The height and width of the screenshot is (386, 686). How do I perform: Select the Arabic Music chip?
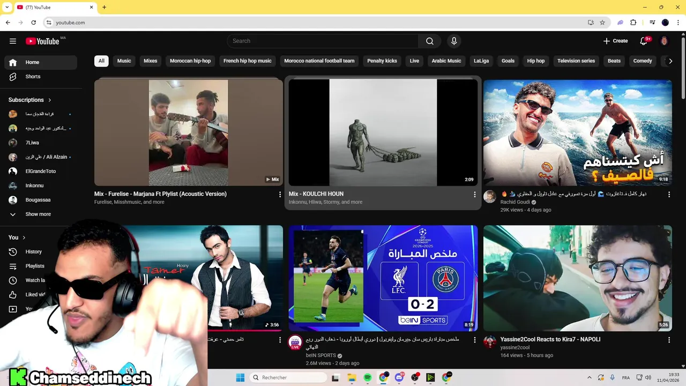(446, 61)
